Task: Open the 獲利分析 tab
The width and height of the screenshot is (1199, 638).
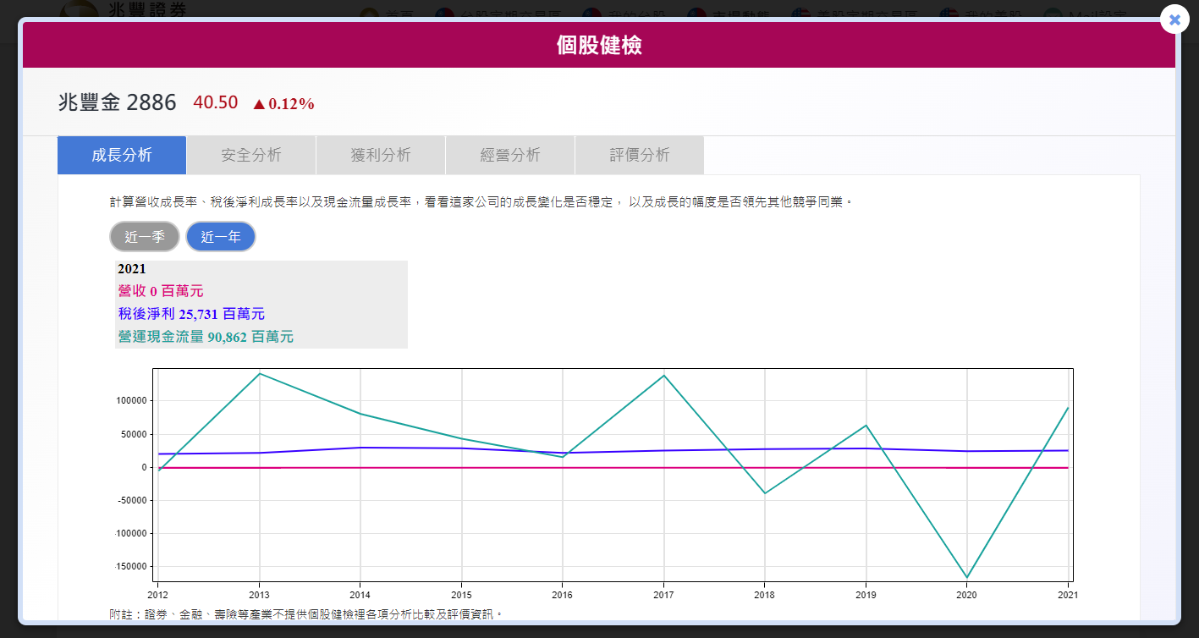Action: click(x=380, y=155)
